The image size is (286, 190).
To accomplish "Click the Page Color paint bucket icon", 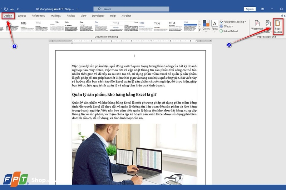I will [x=268, y=24].
